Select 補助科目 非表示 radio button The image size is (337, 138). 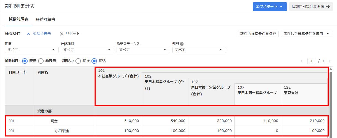point(41,61)
